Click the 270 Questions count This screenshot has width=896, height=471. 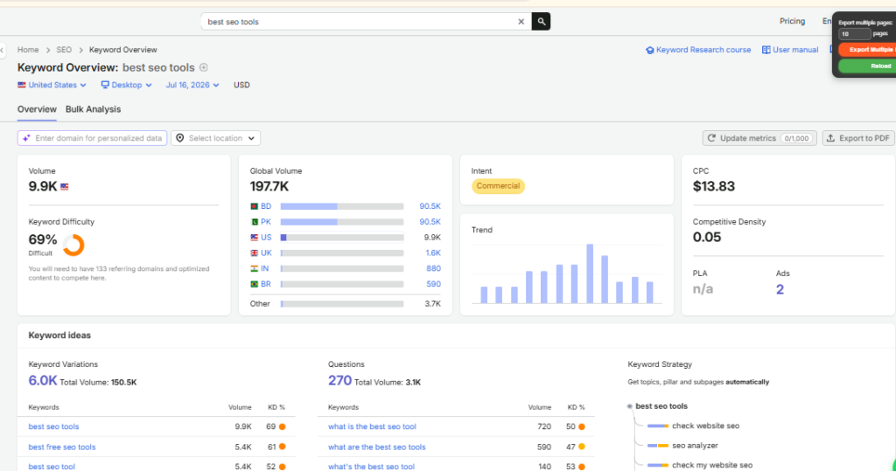click(x=339, y=381)
